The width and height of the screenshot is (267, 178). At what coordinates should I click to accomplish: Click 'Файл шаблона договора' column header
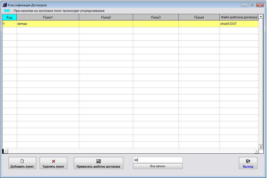239,17
